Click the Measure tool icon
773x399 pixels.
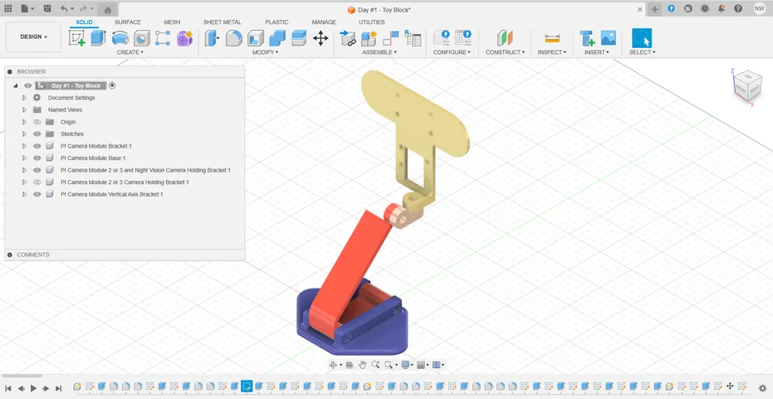[552, 38]
